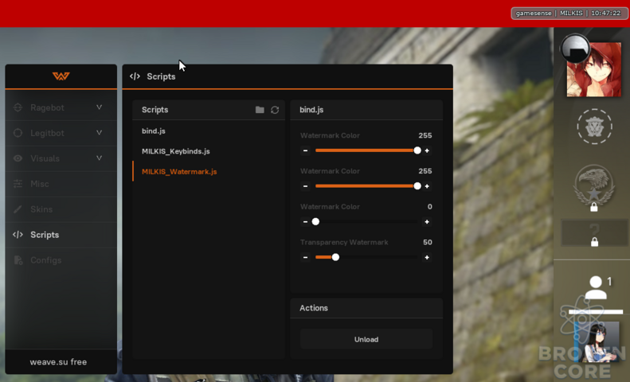Click the Scripts code icon in sidebar

click(x=18, y=235)
